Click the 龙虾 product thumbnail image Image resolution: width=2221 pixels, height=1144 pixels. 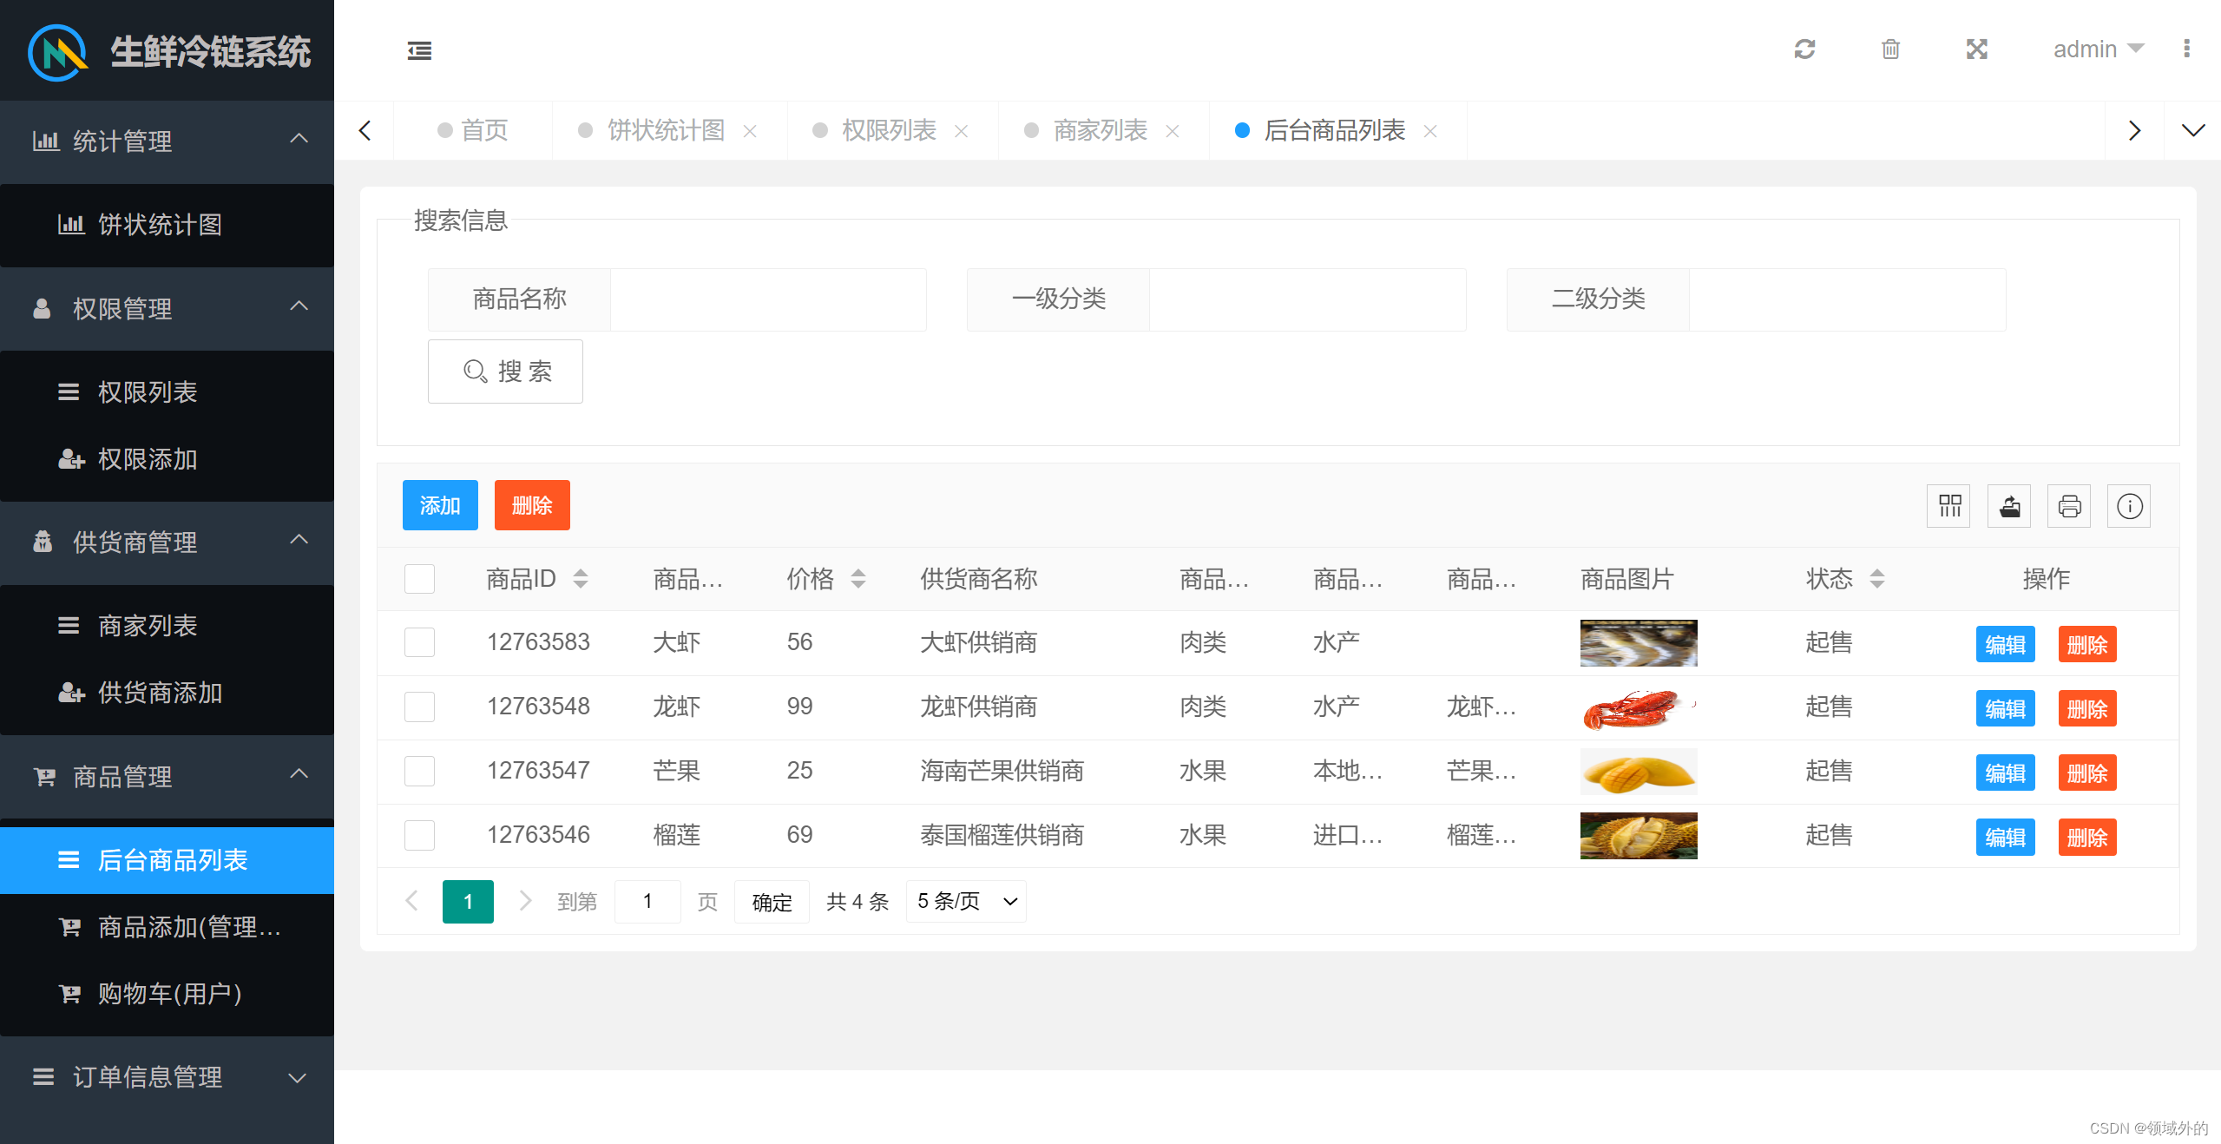(x=1638, y=707)
